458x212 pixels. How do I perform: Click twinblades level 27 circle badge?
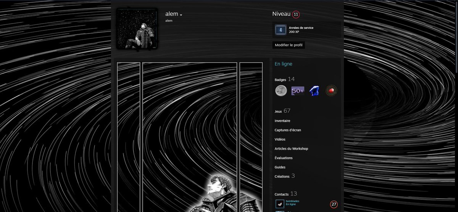(334, 204)
